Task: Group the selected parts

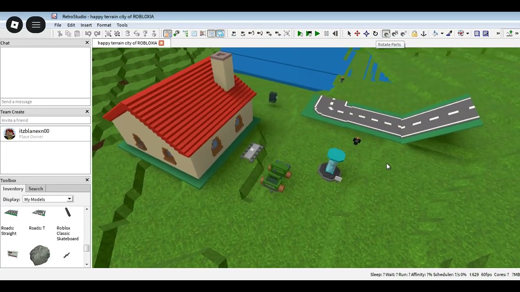Action: coord(108,34)
